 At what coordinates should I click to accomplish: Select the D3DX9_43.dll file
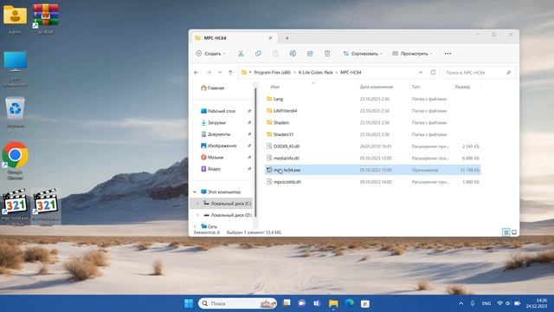(x=373, y=146)
